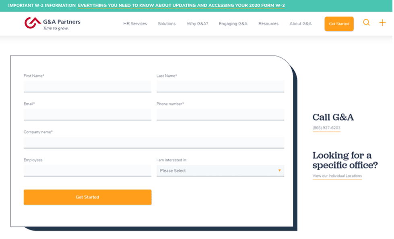Open the Resources menu
The width and height of the screenshot is (394, 239).
click(268, 24)
